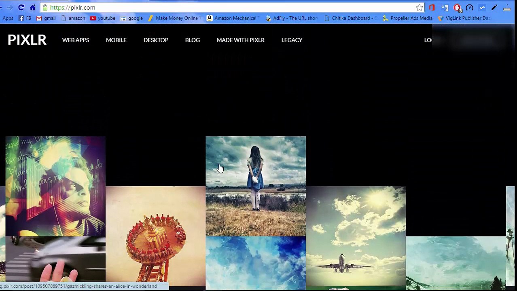517x291 pixels.
Task: Open the speedometer extension icon
Action: tap(470, 7)
